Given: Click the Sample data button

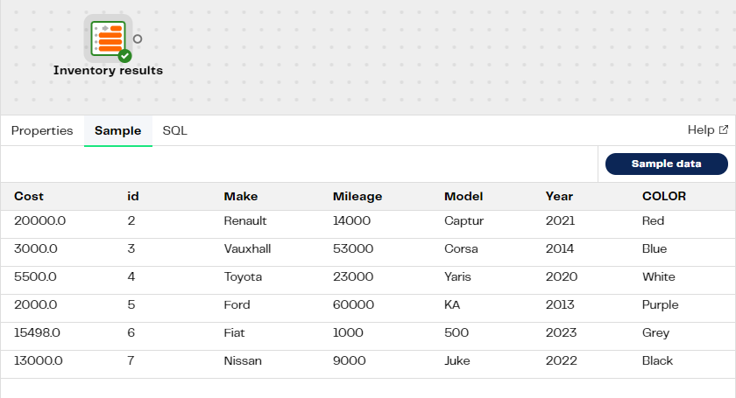Looking at the screenshot, I should tap(667, 164).
